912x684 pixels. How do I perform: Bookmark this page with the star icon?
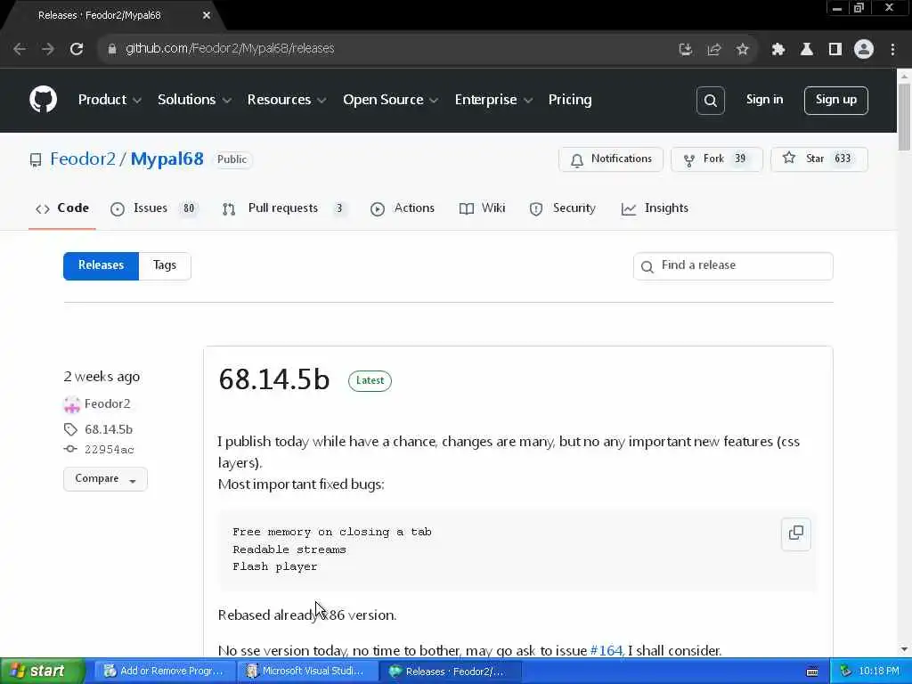click(742, 50)
